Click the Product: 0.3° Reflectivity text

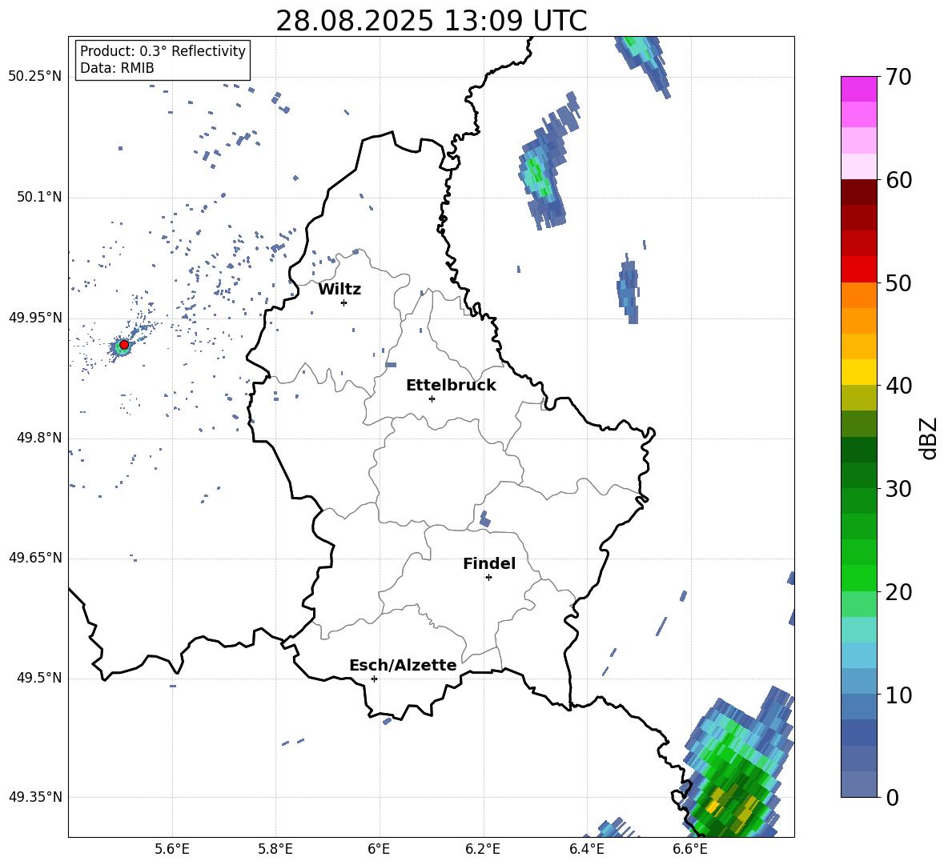163,51
